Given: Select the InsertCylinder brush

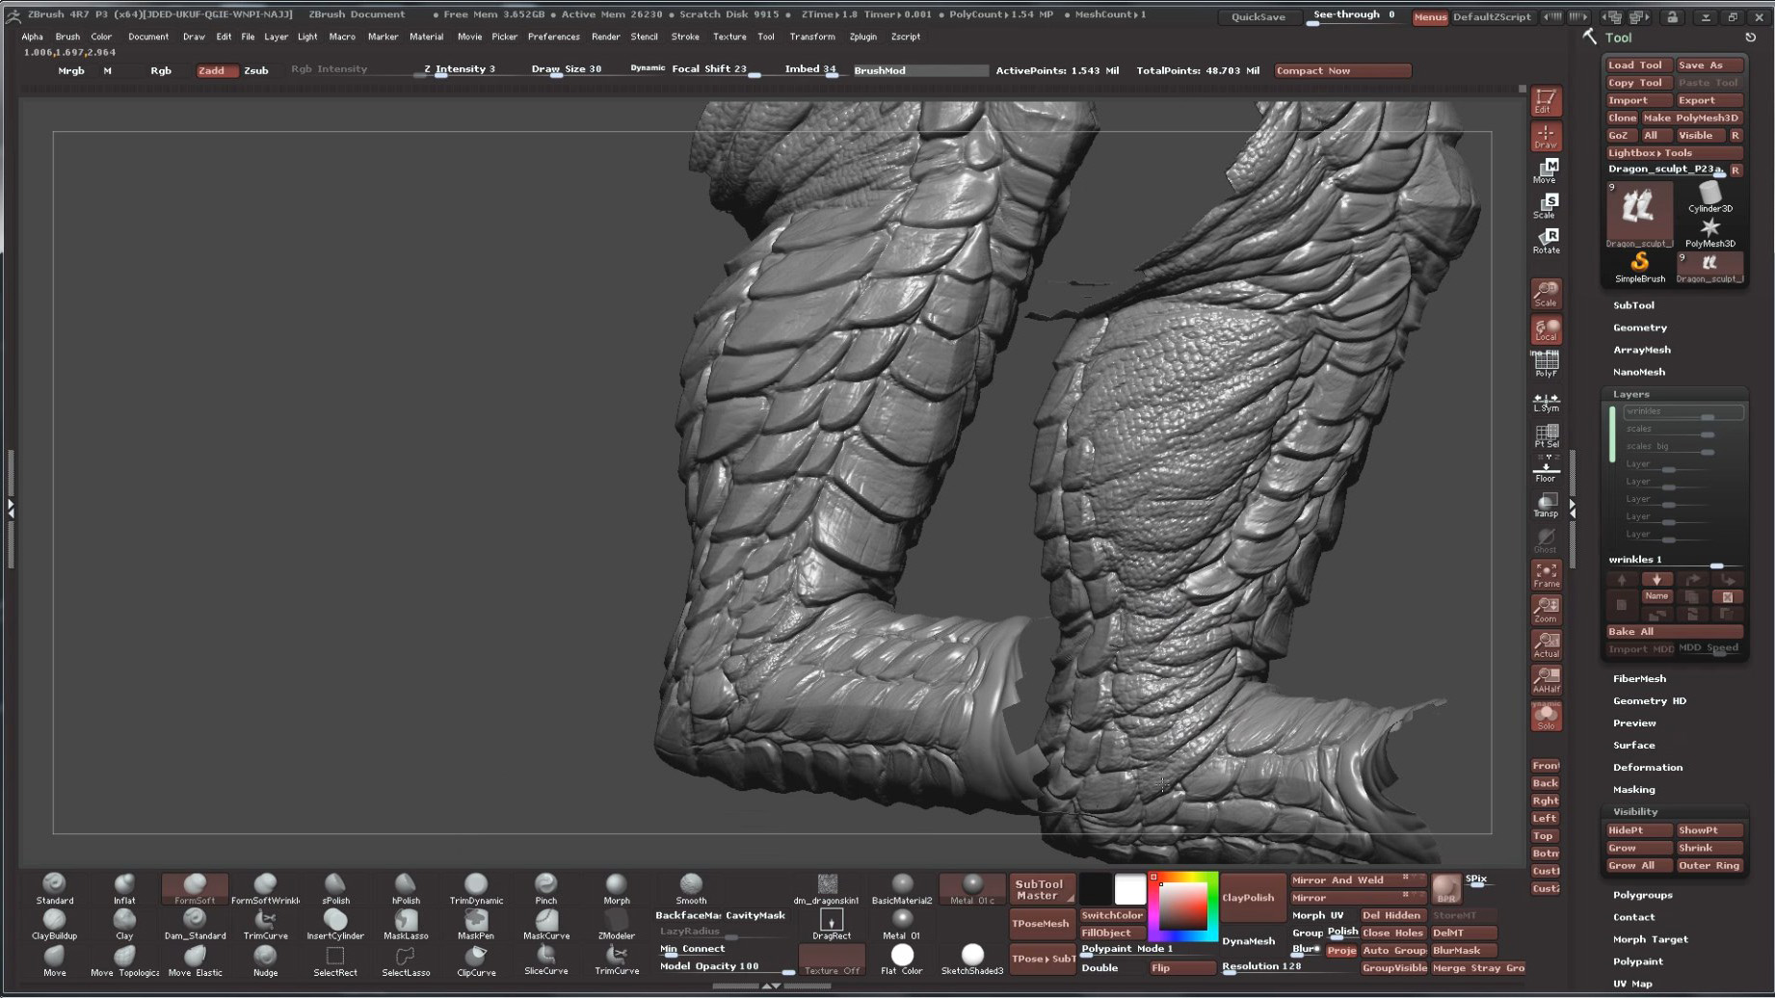Looking at the screenshot, I should (335, 924).
